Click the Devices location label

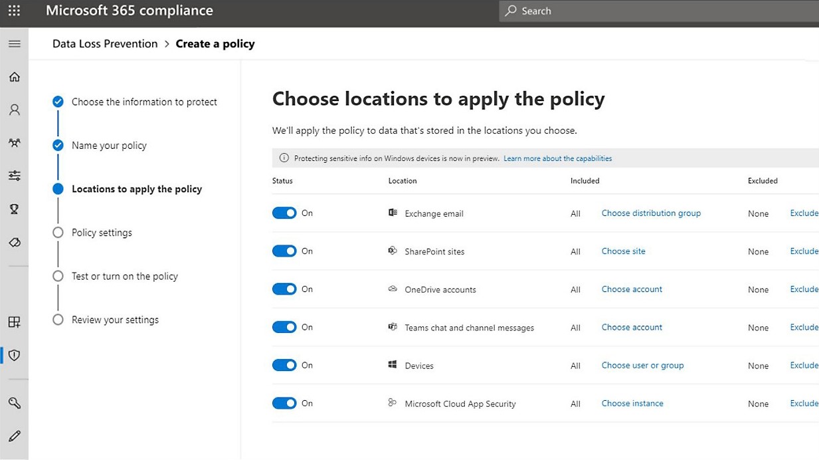419,366
